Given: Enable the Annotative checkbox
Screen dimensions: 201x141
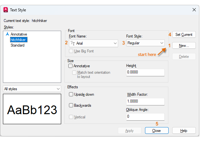Looking at the screenshot, I should tap(71, 66).
